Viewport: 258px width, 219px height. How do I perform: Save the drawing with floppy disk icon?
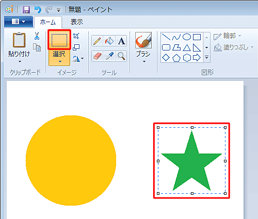26,10
